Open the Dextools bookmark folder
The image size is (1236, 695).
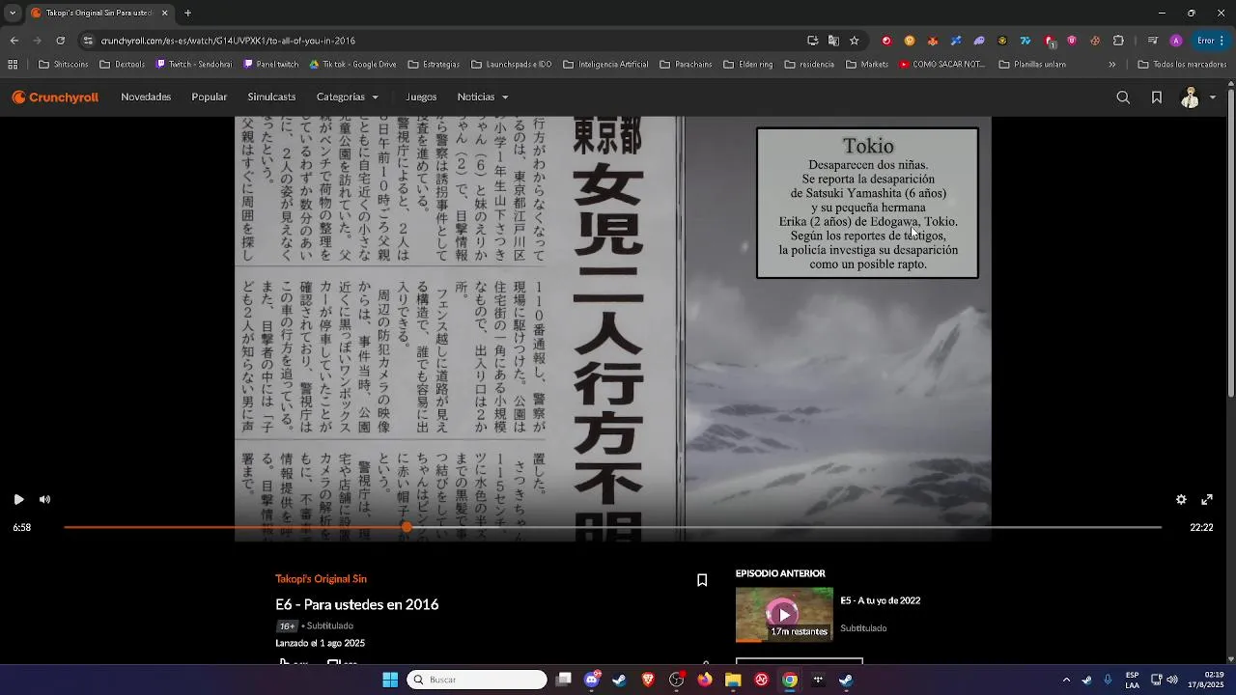tap(123, 65)
